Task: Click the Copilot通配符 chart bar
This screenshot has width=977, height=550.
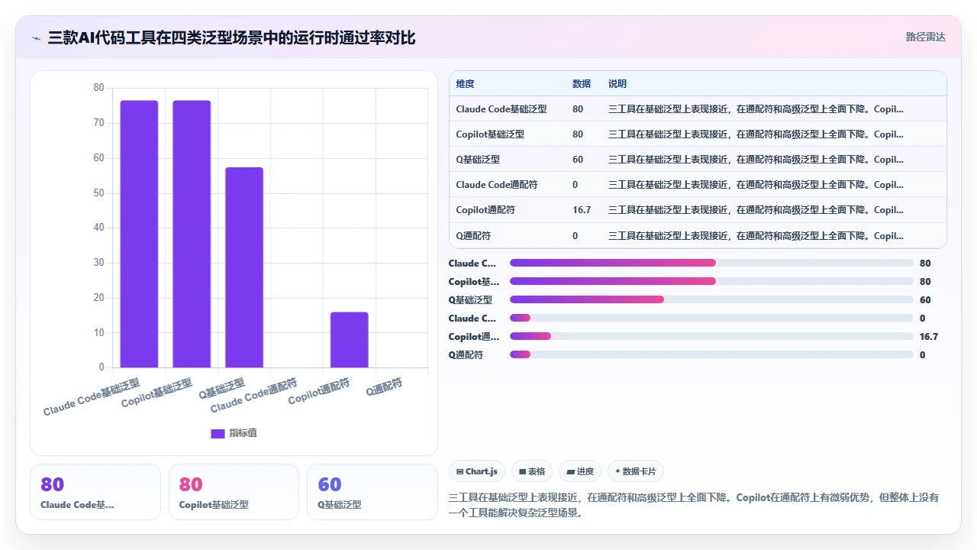Action: point(350,340)
